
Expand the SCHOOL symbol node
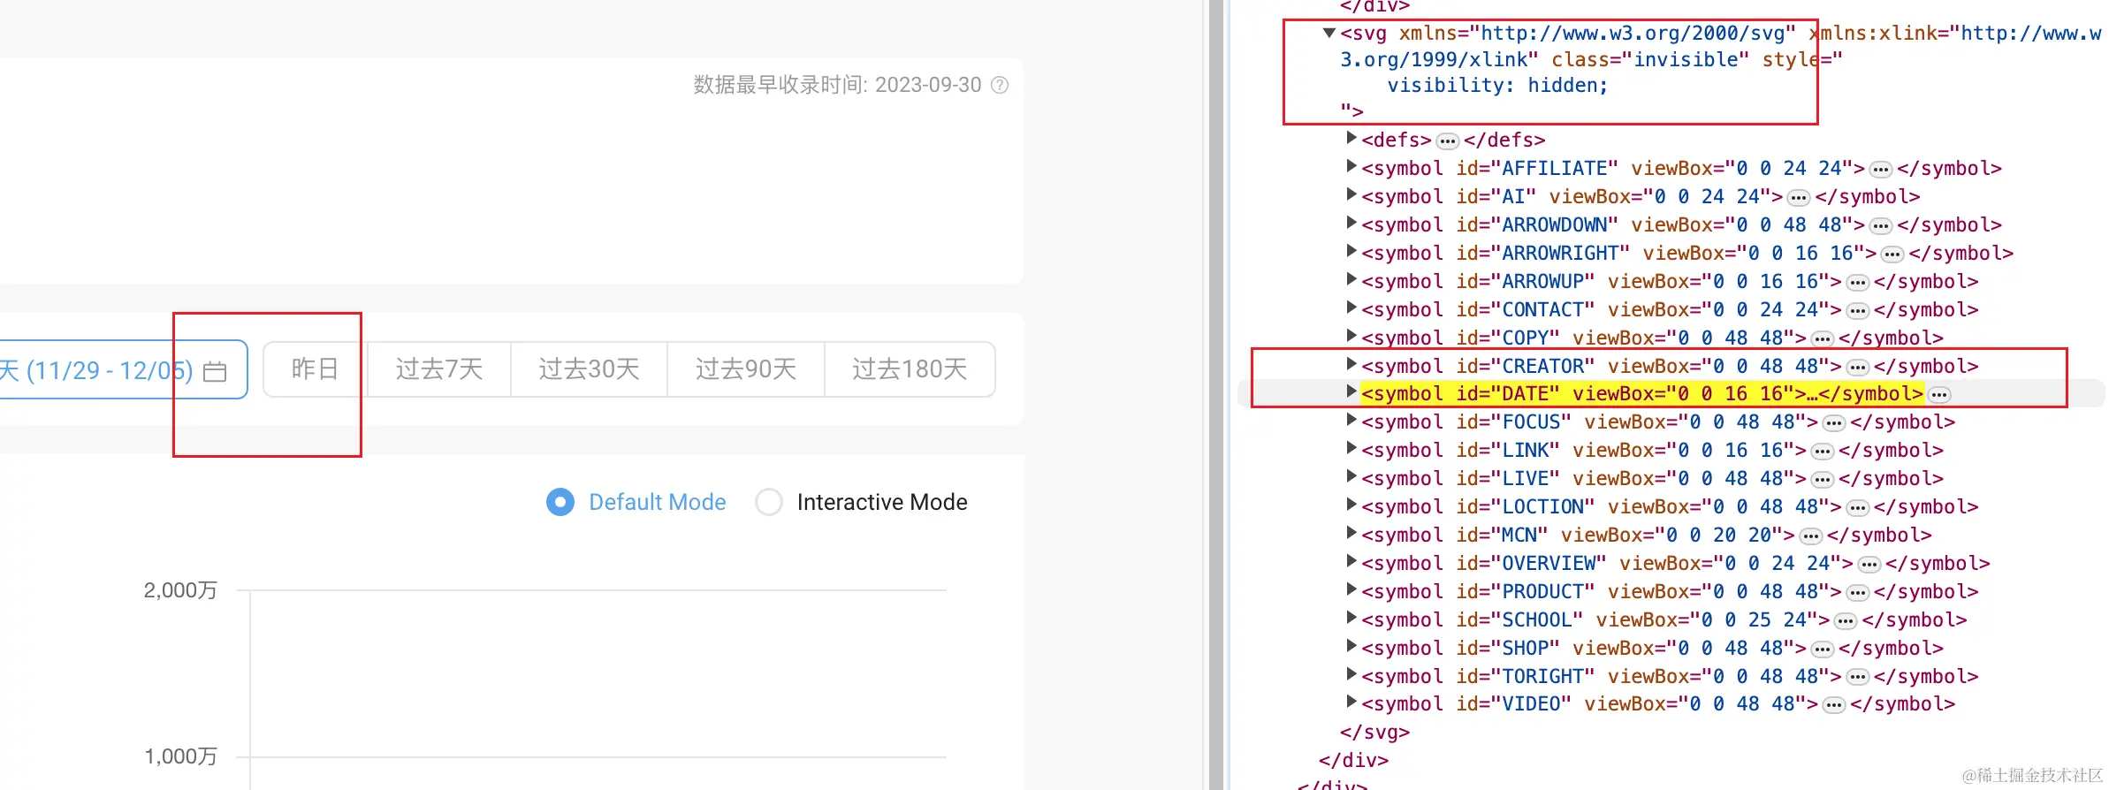pyautogui.click(x=1351, y=618)
